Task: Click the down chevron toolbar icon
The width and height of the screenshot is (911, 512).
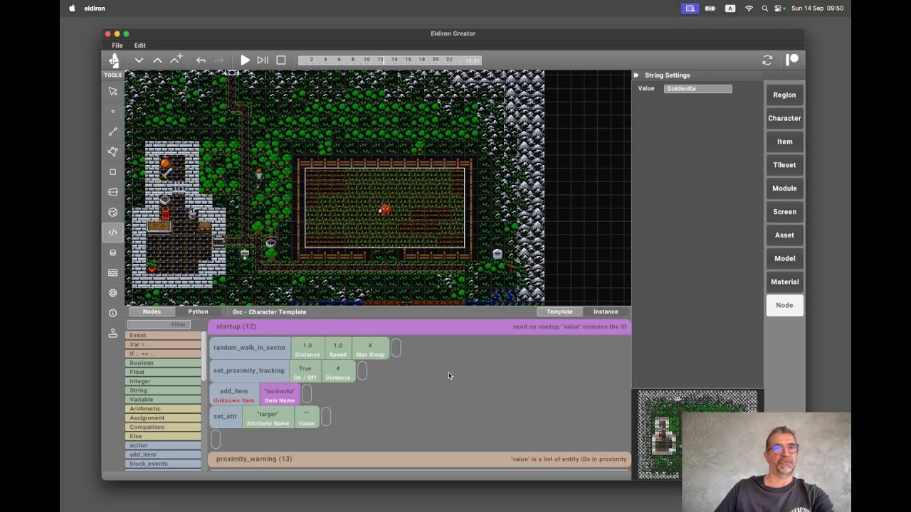Action: coord(139,60)
